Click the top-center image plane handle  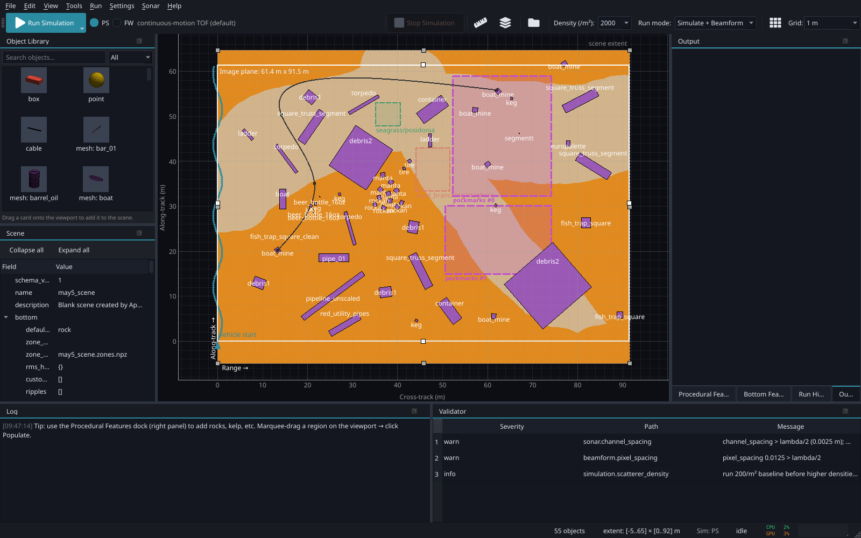(423, 65)
